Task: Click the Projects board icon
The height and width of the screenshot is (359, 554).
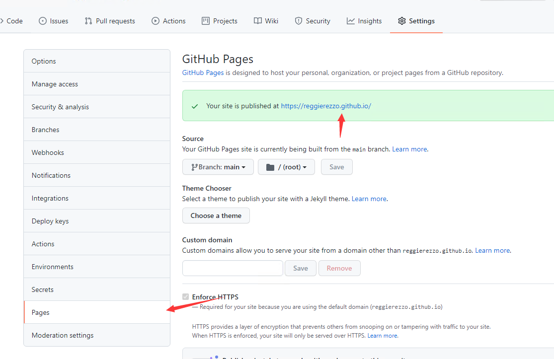Action: click(206, 21)
